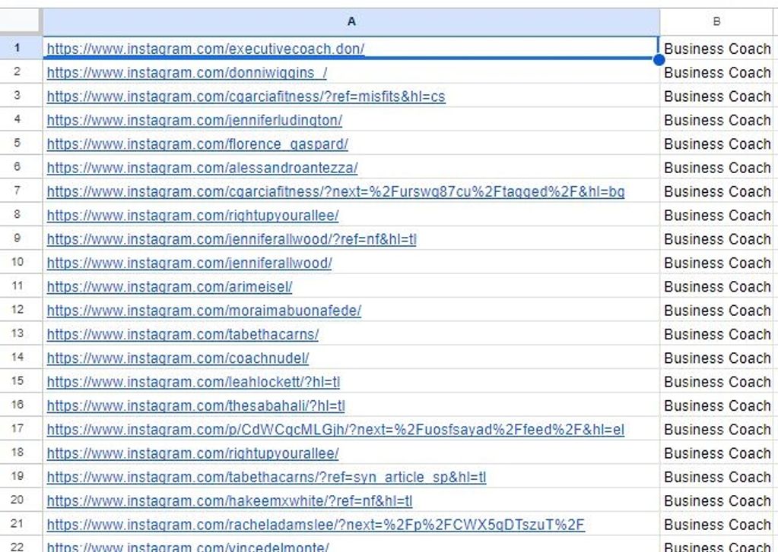778x552 pixels.
Task: Open the jenniferludington Instagram link
Action: (x=194, y=120)
